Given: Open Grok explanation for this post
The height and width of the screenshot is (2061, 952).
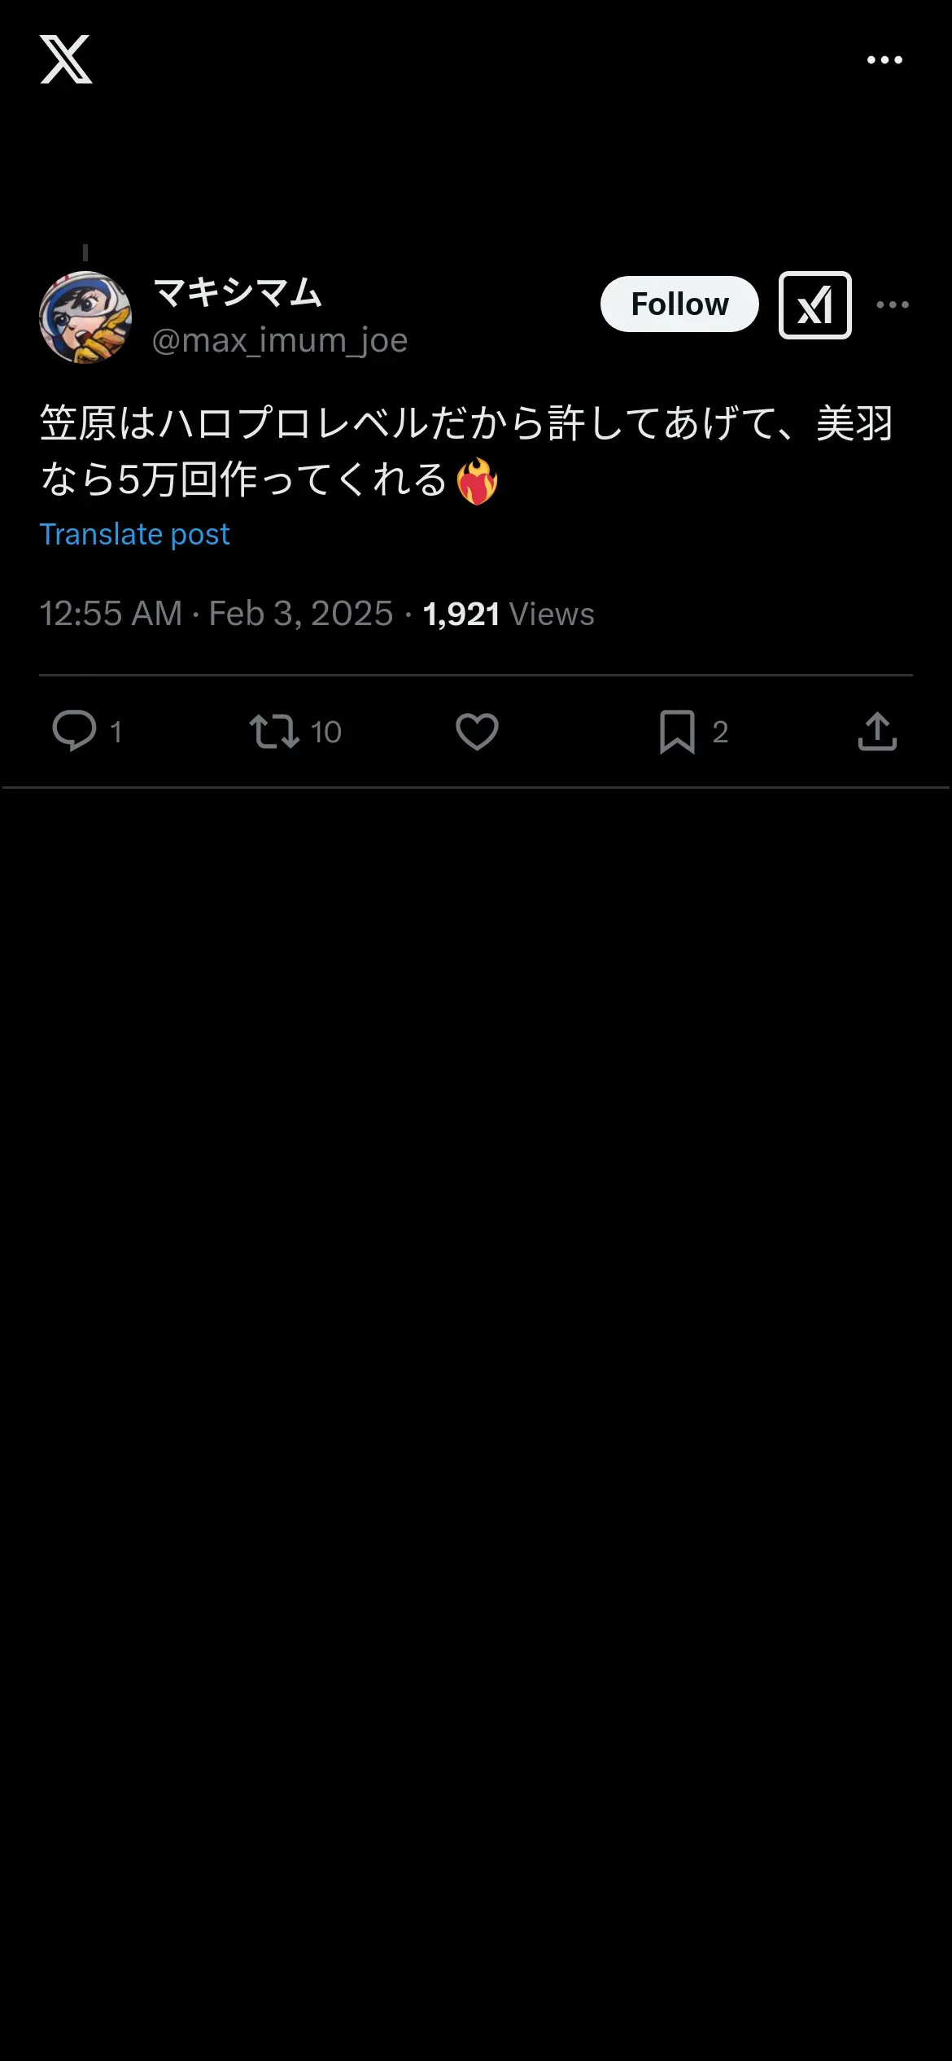Looking at the screenshot, I should click(814, 305).
